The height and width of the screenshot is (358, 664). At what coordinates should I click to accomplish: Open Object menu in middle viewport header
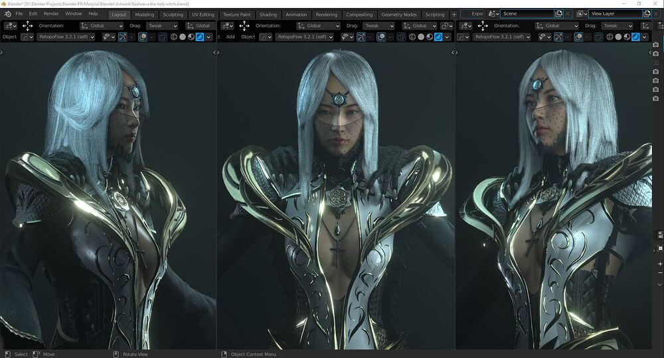tap(248, 36)
